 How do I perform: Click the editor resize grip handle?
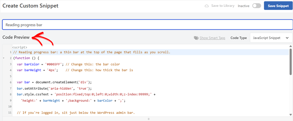(149, 119)
